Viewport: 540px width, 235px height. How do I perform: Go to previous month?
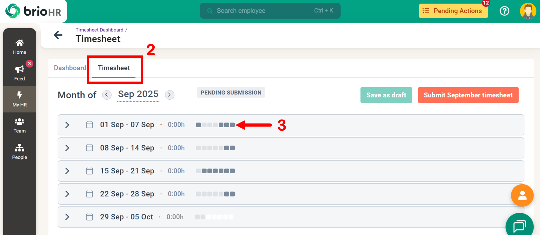coord(107,95)
